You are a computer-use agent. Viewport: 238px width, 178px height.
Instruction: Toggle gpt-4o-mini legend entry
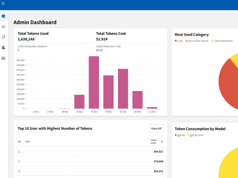tap(196, 135)
